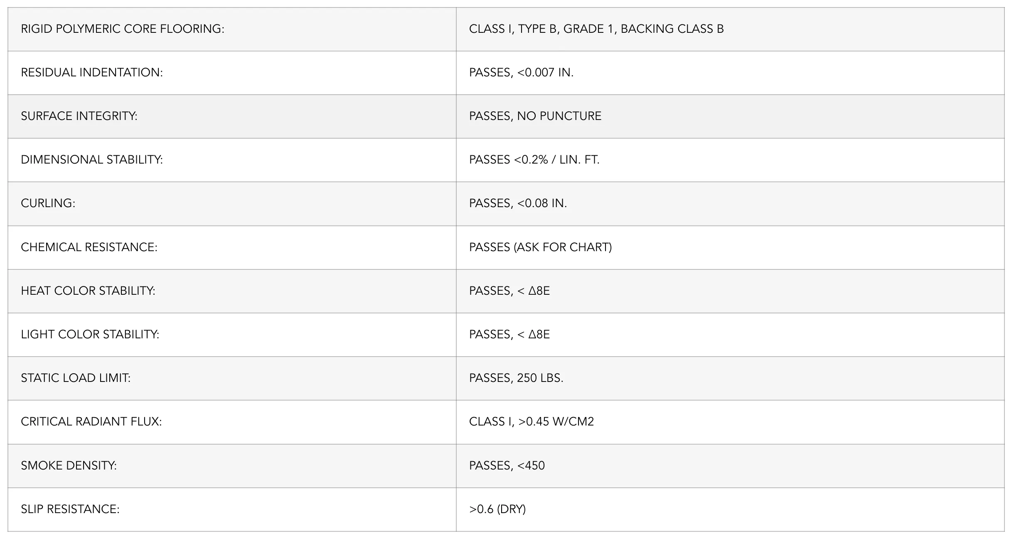
Task: Click the Chemical Resistance label
Action: pyautogui.click(x=89, y=247)
